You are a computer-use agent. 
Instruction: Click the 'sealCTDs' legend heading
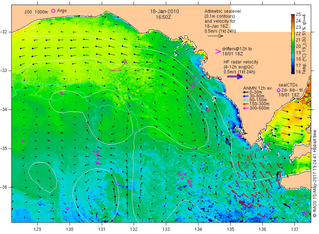coord(288,85)
